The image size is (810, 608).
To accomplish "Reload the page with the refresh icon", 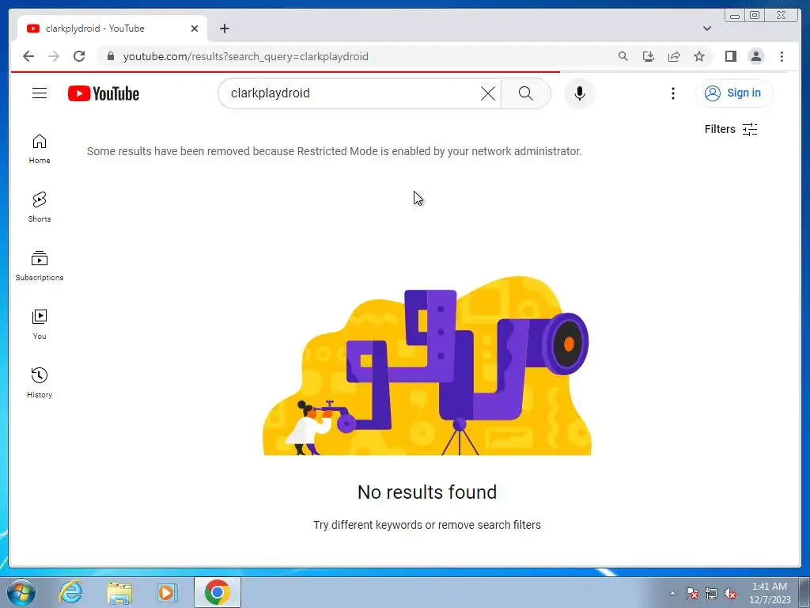I will pyautogui.click(x=79, y=56).
